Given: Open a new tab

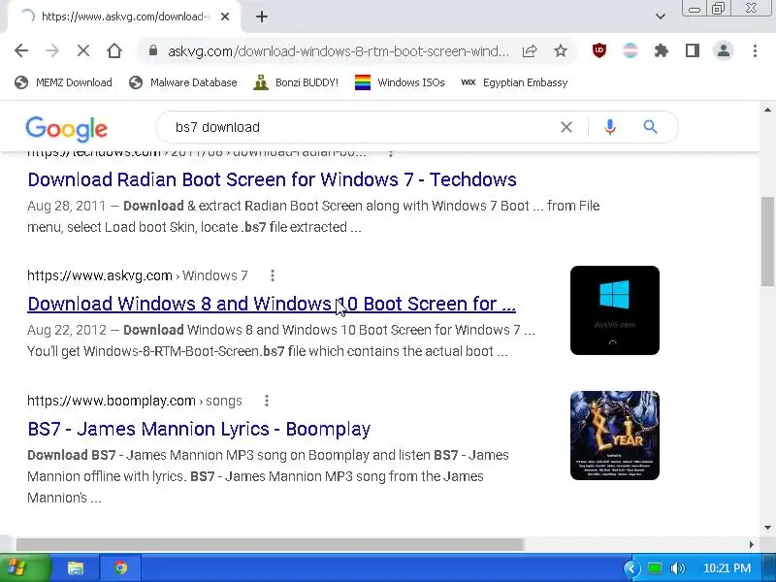Looking at the screenshot, I should (262, 16).
